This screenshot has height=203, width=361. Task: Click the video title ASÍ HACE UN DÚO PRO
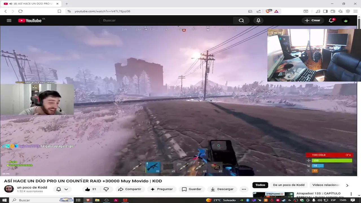tap(83, 181)
